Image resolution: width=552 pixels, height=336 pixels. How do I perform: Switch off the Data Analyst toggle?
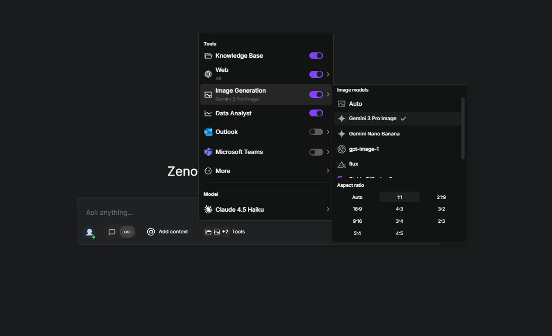click(x=316, y=113)
